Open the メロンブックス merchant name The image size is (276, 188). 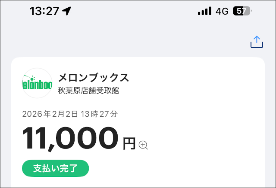click(x=94, y=78)
